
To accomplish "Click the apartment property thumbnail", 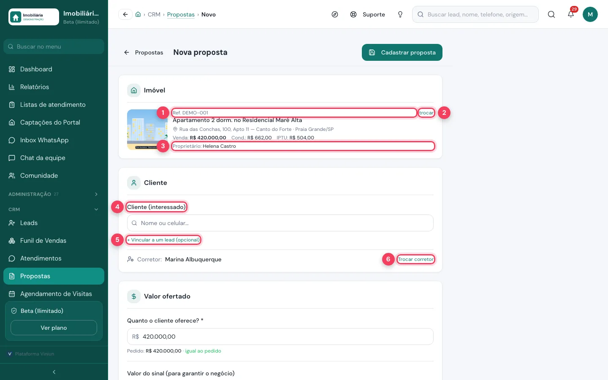I will pos(147,130).
